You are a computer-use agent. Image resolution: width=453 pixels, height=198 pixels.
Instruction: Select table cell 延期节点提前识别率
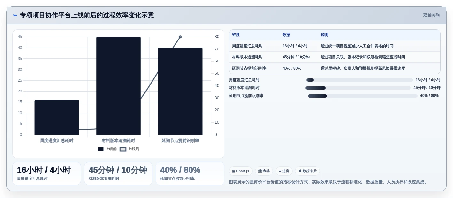click(249, 68)
